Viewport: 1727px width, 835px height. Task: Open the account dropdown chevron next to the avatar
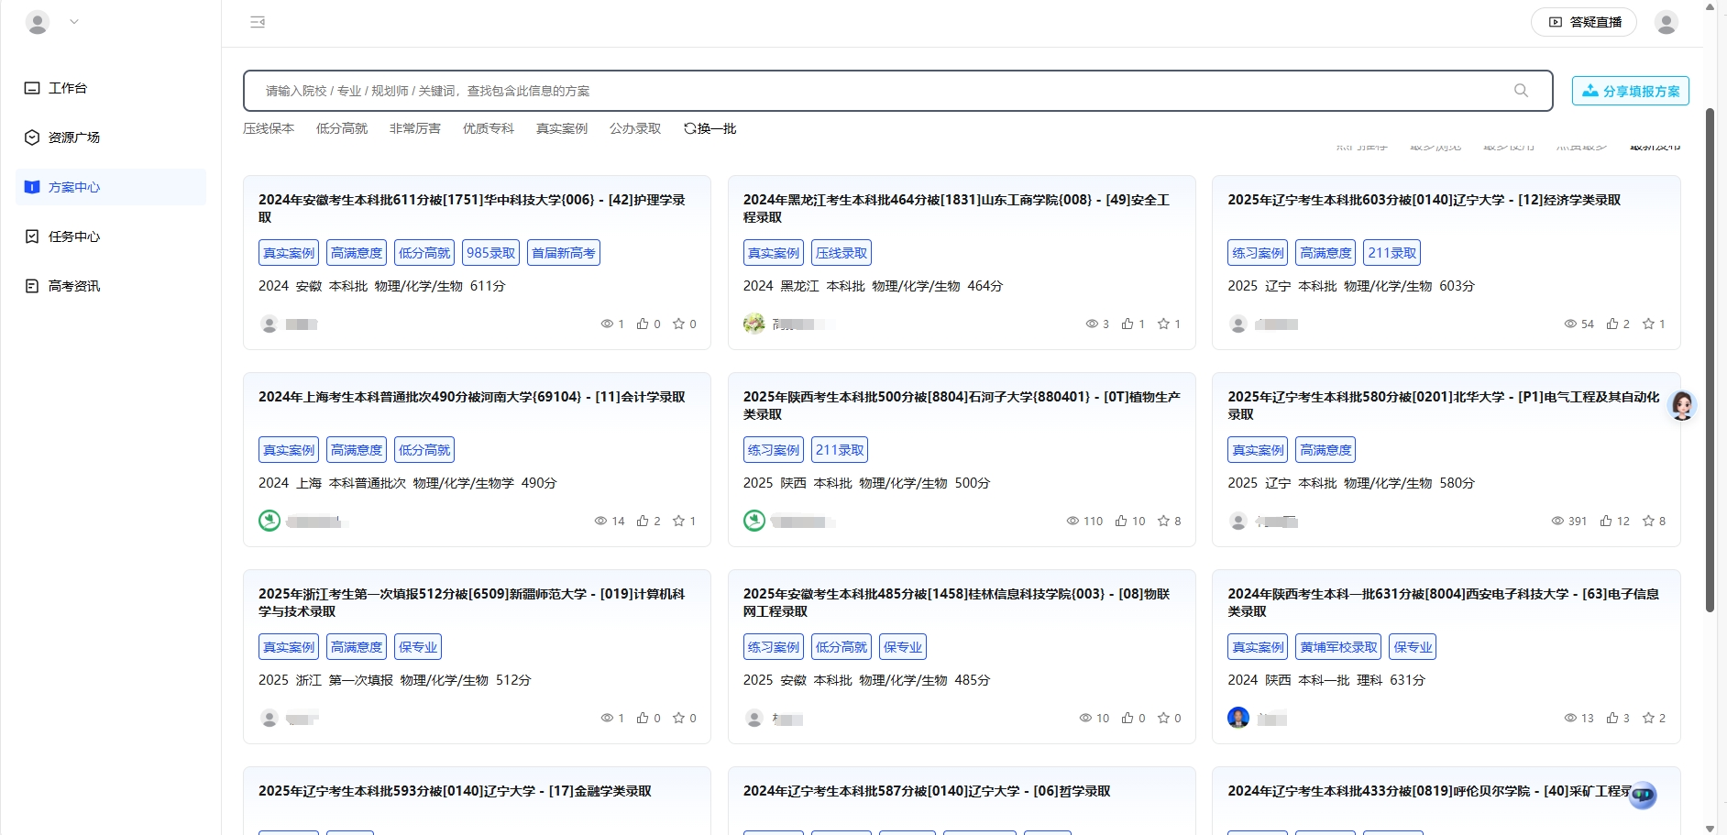(x=75, y=22)
